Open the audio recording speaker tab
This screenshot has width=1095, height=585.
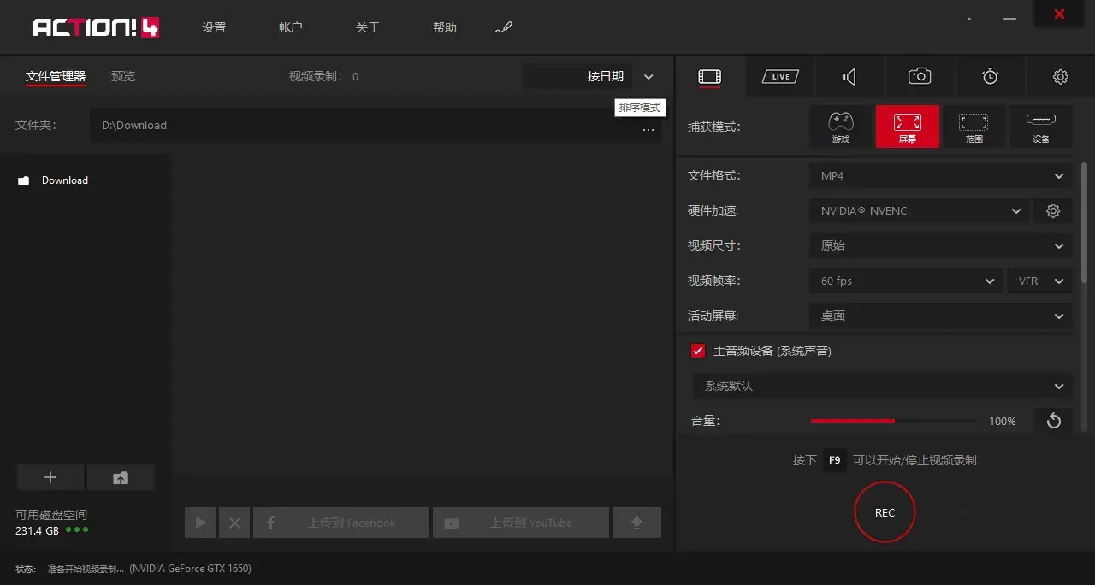(849, 77)
